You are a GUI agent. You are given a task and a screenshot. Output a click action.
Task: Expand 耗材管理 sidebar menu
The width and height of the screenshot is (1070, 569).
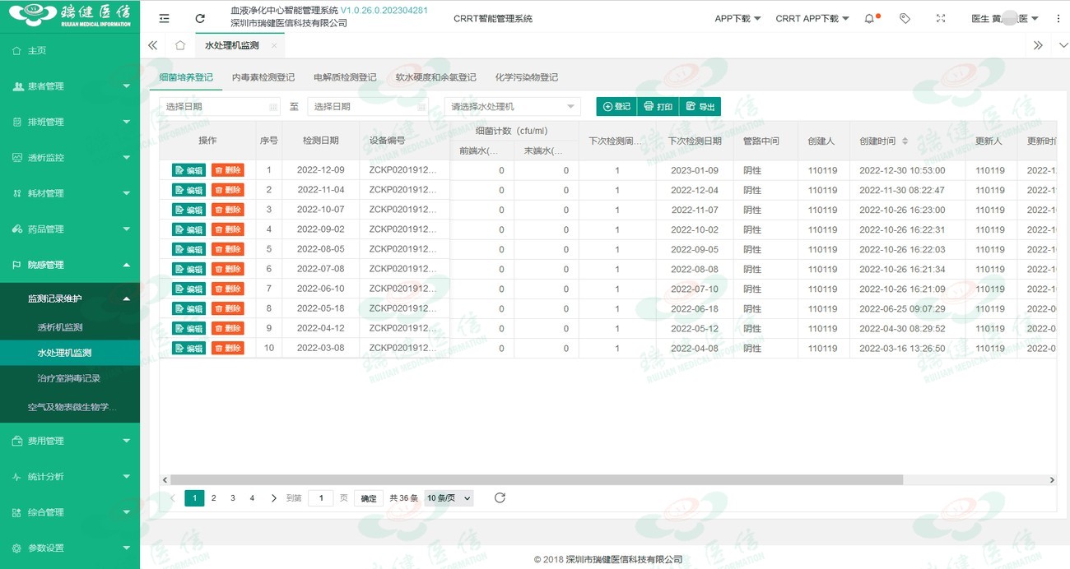pos(70,193)
